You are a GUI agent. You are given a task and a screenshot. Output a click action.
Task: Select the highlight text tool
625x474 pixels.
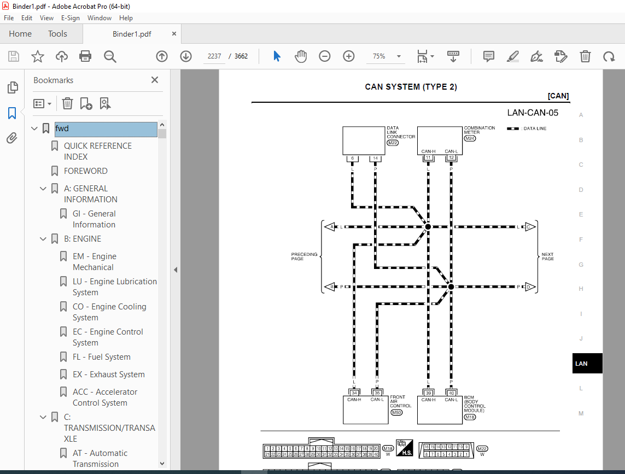click(x=513, y=56)
